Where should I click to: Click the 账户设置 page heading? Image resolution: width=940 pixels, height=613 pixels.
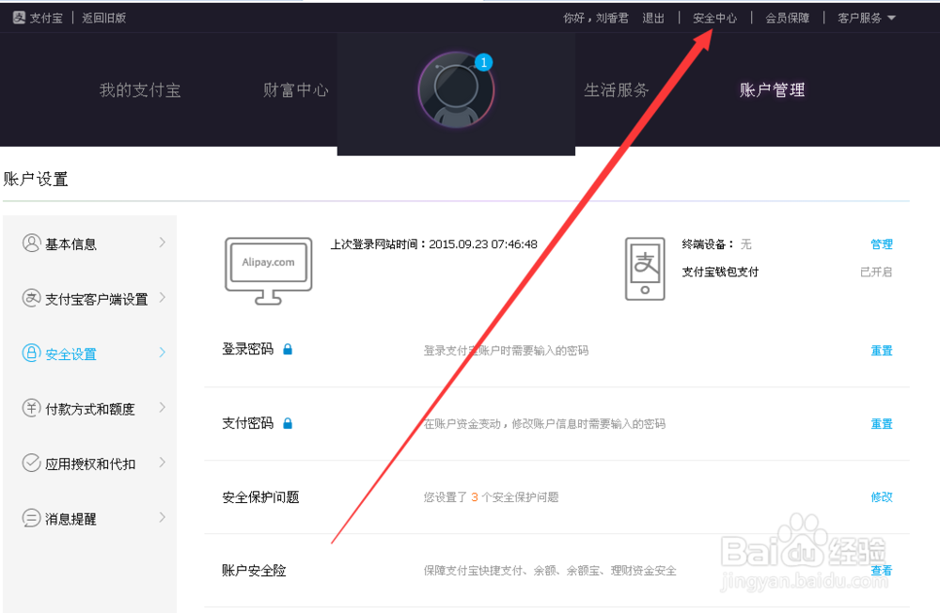tap(36, 180)
